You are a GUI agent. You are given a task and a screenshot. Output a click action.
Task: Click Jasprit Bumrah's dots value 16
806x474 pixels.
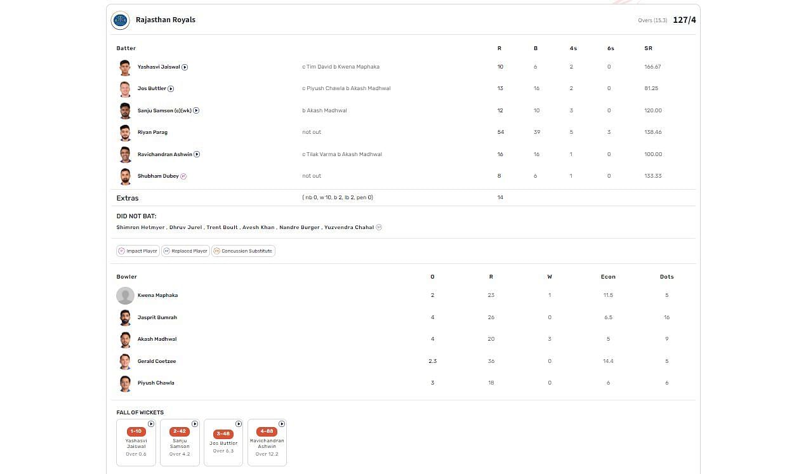tap(666, 317)
